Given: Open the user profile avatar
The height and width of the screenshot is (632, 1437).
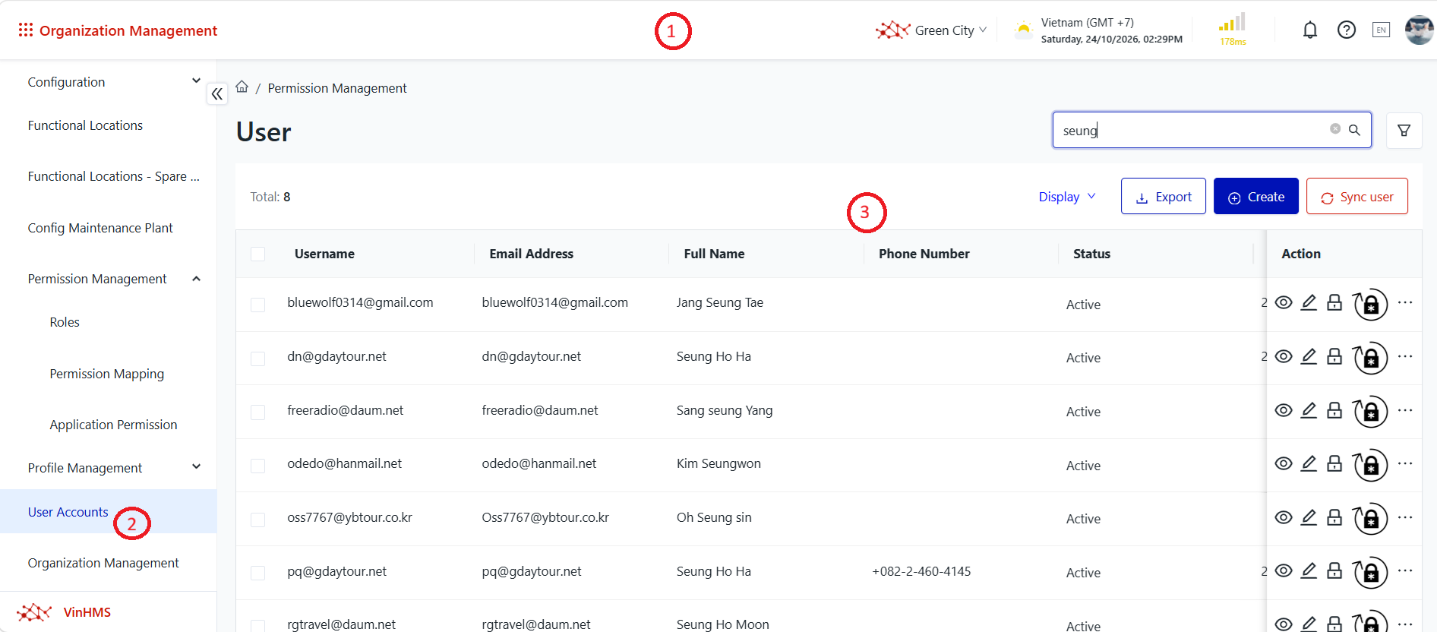Looking at the screenshot, I should pos(1419,30).
